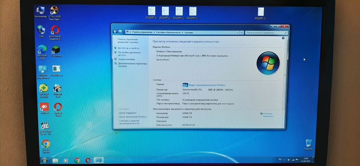Open Центр поддержки link
Screen dimensions: 360x166
coord(128,113)
